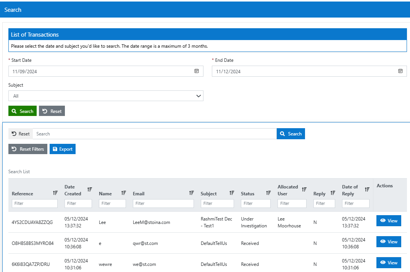Sort by Email column icon
Viewport: 410px width, 272px height.
[192, 193]
